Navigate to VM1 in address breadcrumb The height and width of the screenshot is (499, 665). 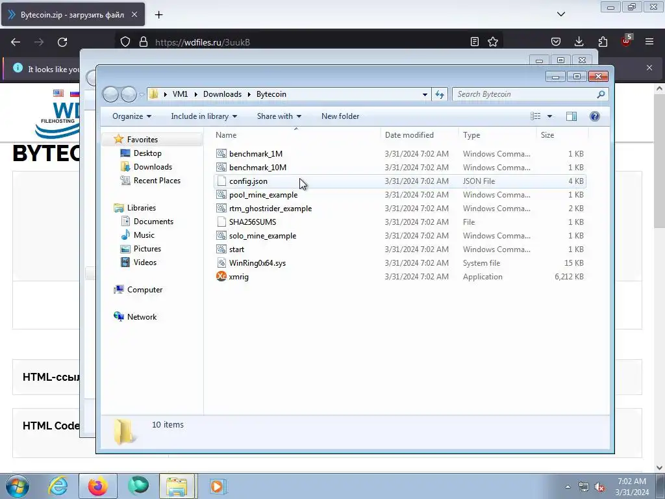click(x=181, y=94)
